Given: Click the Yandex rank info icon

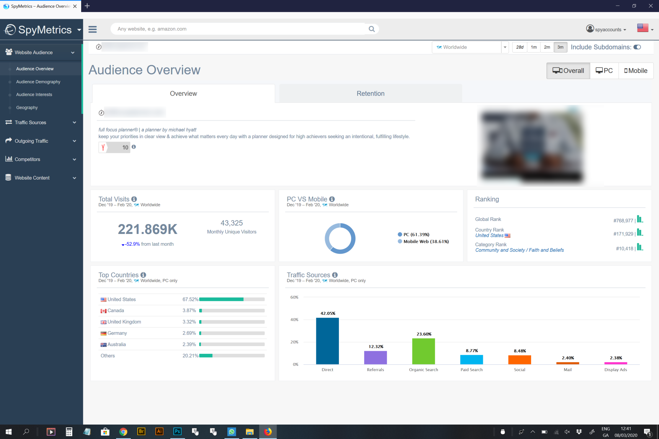Looking at the screenshot, I should (x=134, y=147).
